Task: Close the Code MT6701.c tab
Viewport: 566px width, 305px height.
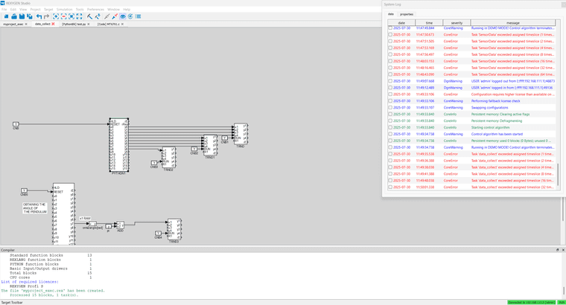Action: pyautogui.click(x=122, y=24)
